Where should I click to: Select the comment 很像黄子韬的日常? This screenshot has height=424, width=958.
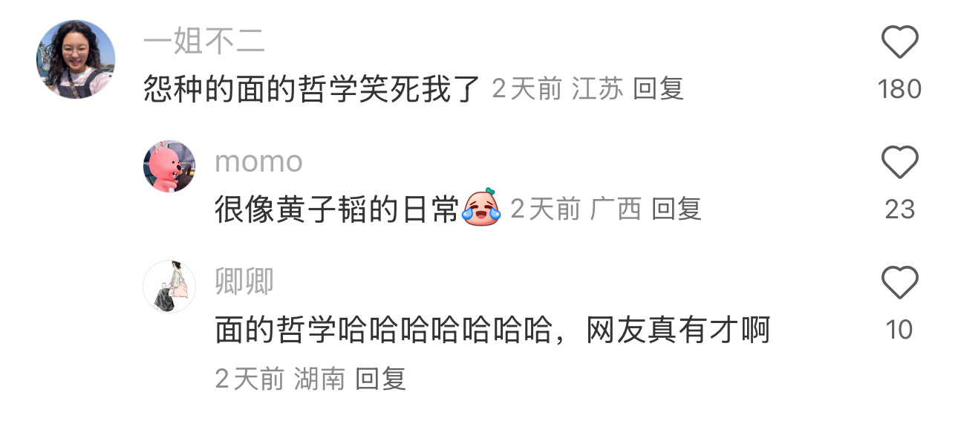pos(337,210)
